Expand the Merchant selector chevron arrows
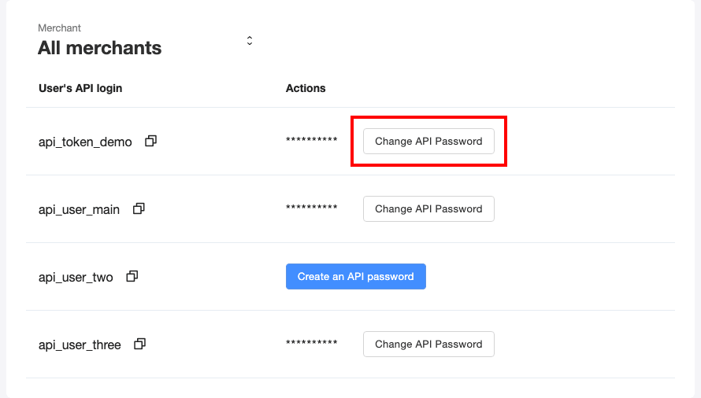Viewport: 701px width, 398px height. pos(250,41)
